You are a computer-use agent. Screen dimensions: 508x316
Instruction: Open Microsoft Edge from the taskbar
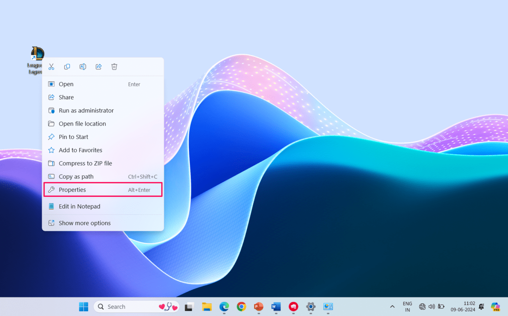click(224, 306)
